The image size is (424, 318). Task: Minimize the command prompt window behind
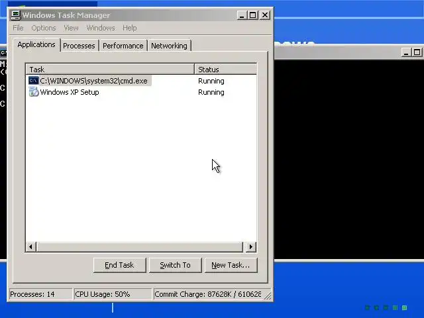click(x=405, y=52)
